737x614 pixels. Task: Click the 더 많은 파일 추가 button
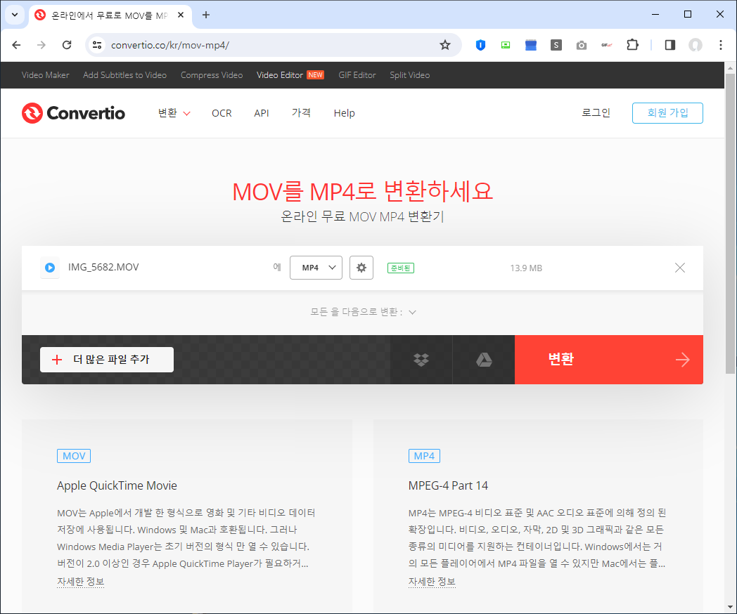coord(106,359)
